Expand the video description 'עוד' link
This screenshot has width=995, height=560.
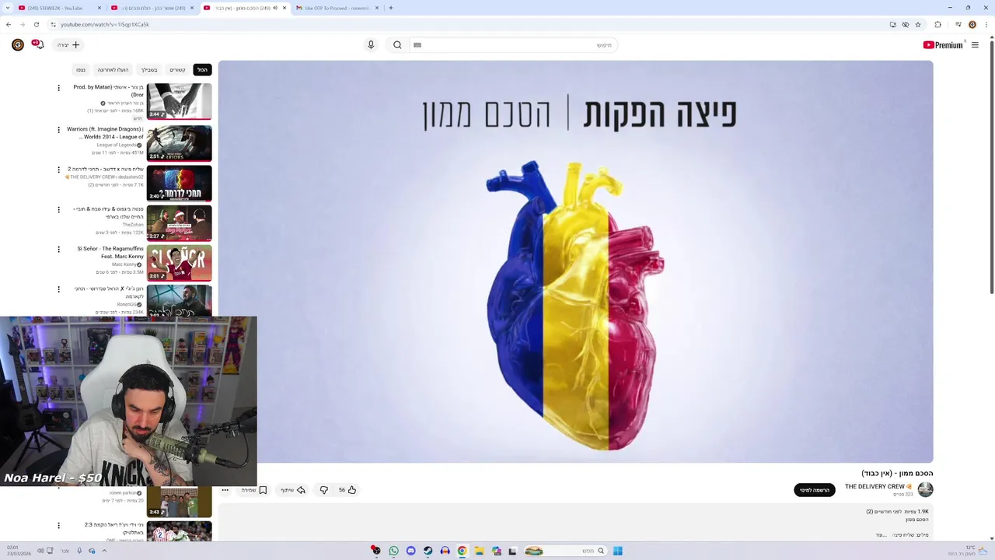click(x=881, y=535)
